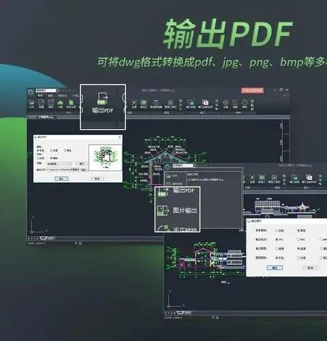Close all windows via main toolbar X-window icon
The image size is (327, 341).
point(205,104)
